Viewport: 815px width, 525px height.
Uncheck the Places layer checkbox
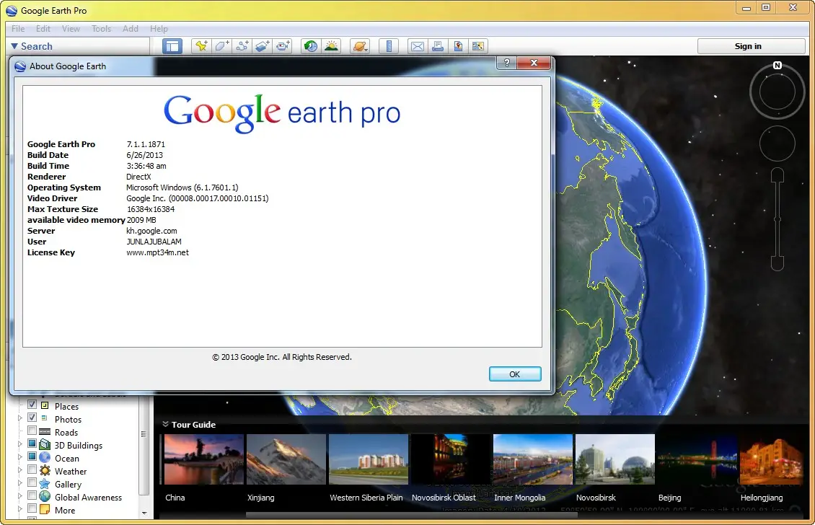click(32, 405)
